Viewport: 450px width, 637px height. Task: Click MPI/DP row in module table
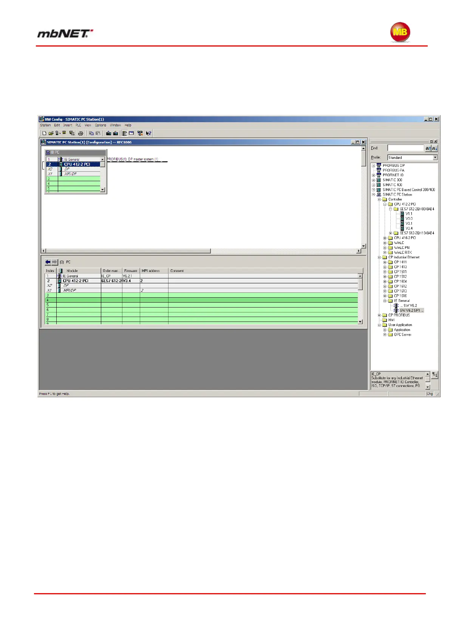tap(202, 291)
